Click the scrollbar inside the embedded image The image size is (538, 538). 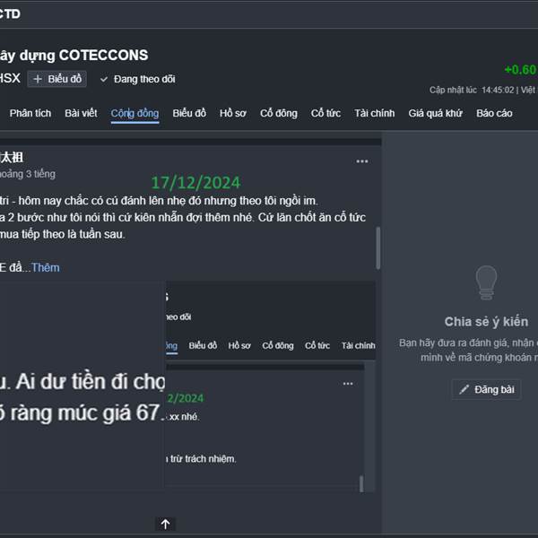click(x=361, y=484)
